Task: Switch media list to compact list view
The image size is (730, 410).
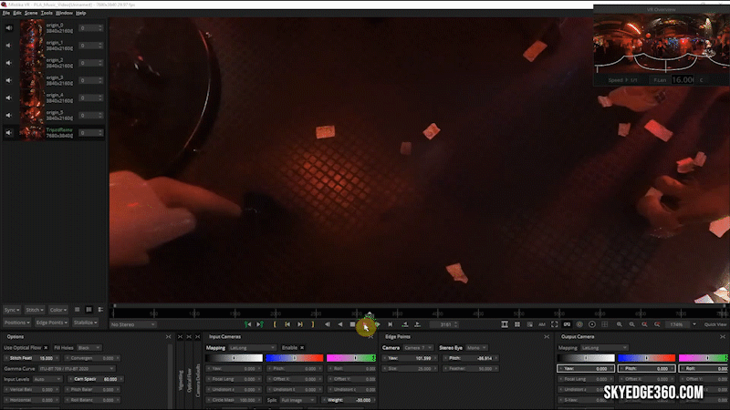Action: pyautogui.click(x=78, y=310)
